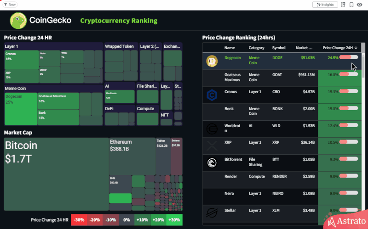This screenshot has width=368, height=229.
Task: Select the Goatseus Maximus 16% treemap tile
Action: click(58, 101)
